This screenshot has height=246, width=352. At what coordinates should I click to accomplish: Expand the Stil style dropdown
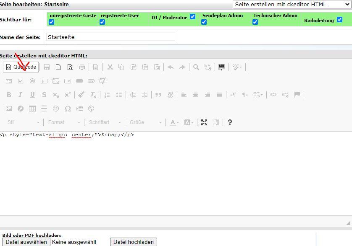tap(24, 122)
